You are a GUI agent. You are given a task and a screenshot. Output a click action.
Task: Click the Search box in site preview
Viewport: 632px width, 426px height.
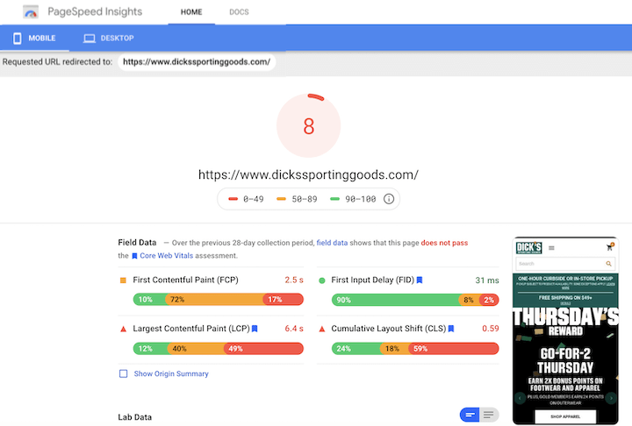click(x=565, y=264)
